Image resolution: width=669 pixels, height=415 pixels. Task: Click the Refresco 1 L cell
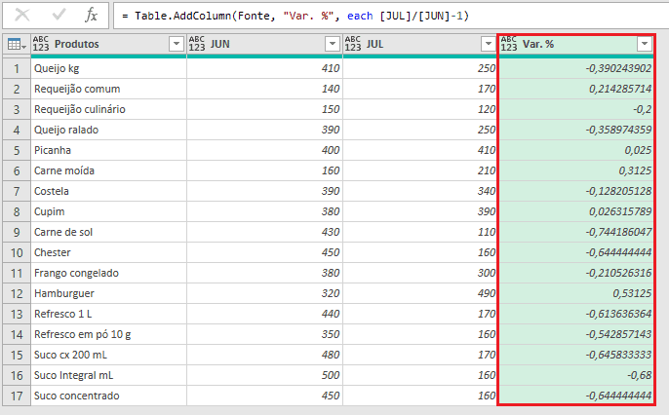coord(109,314)
